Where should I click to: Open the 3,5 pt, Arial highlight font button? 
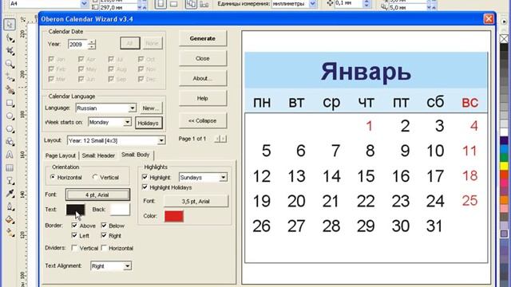click(x=196, y=202)
